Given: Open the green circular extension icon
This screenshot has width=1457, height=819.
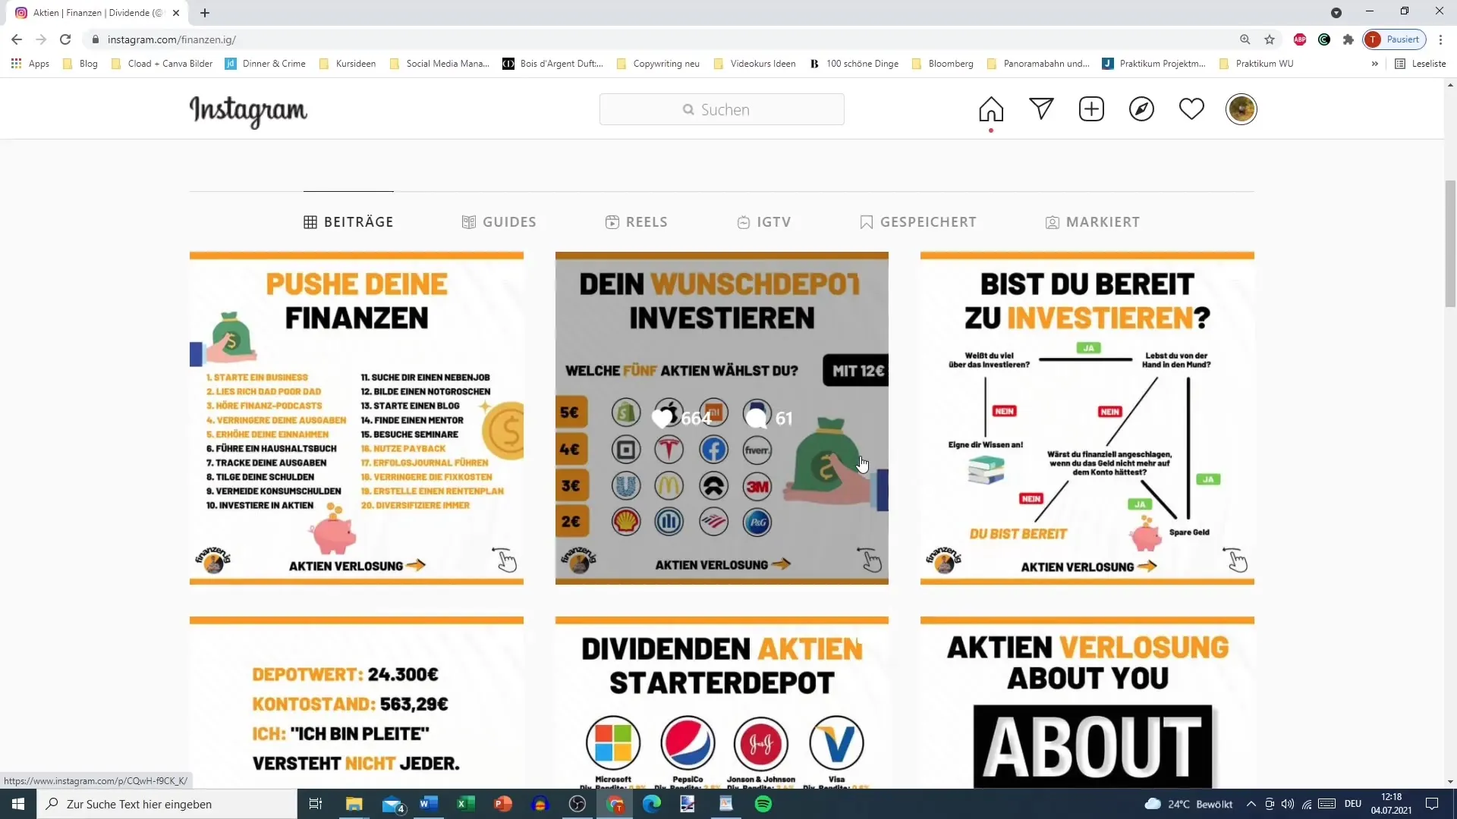Looking at the screenshot, I should coord(1324,39).
